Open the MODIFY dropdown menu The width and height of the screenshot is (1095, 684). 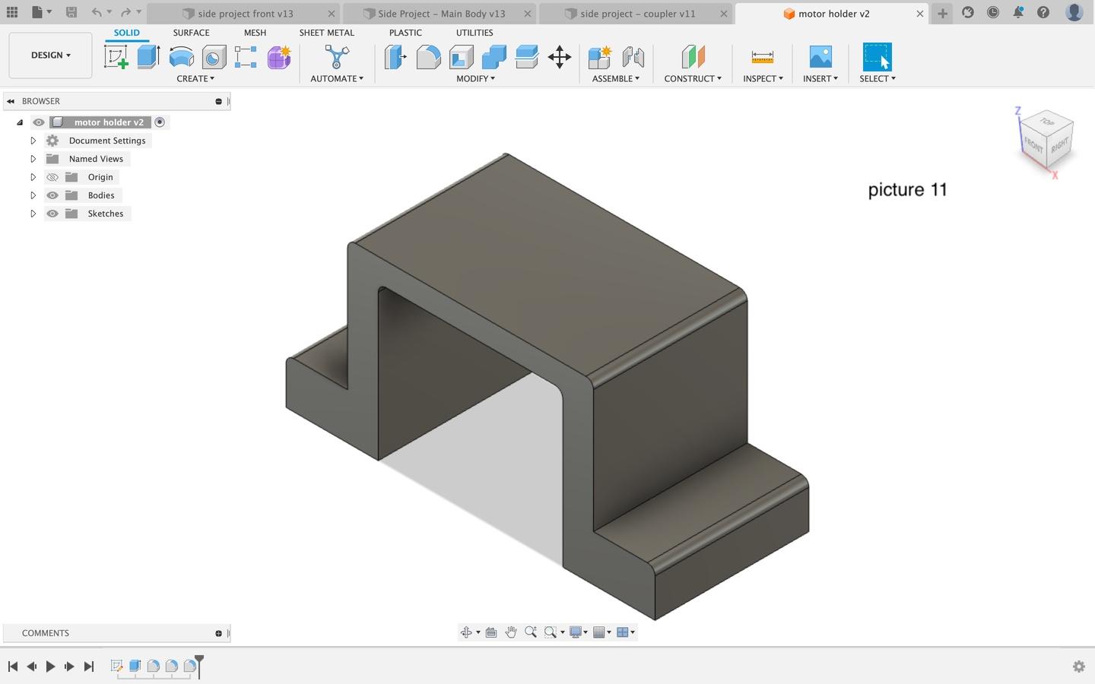tap(475, 78)
